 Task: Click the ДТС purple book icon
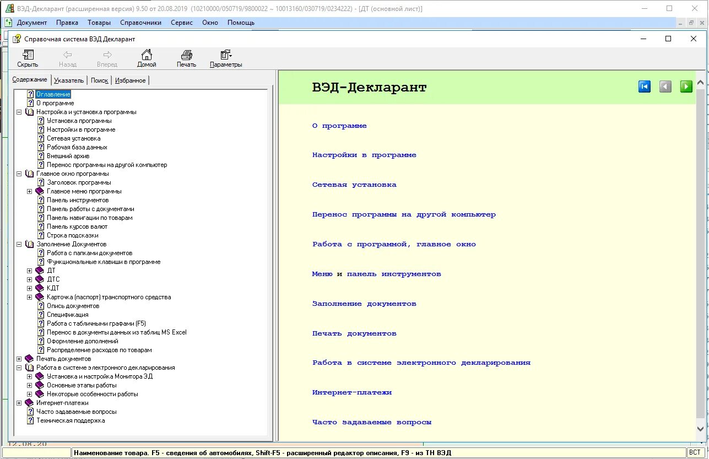(x=40, y=279)
